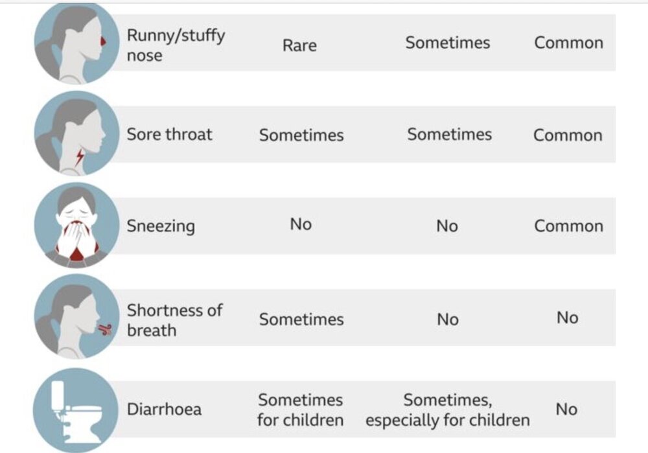Image resolution: width=648 pixels, height=453 pixels.
Task: Click 'Rare' in the runny nose row
Action: pyautogui.click(x=299, y=45)
